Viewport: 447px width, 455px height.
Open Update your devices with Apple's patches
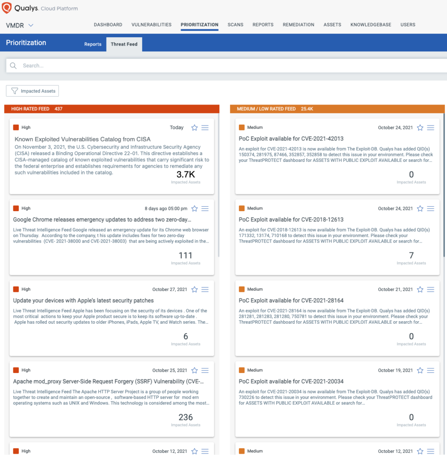click(84, 301)
